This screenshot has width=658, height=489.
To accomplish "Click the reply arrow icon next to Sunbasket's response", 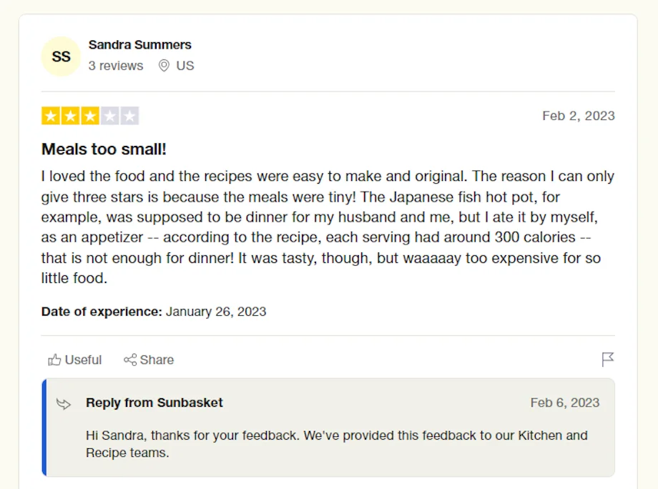I will [x=63, y=403].
